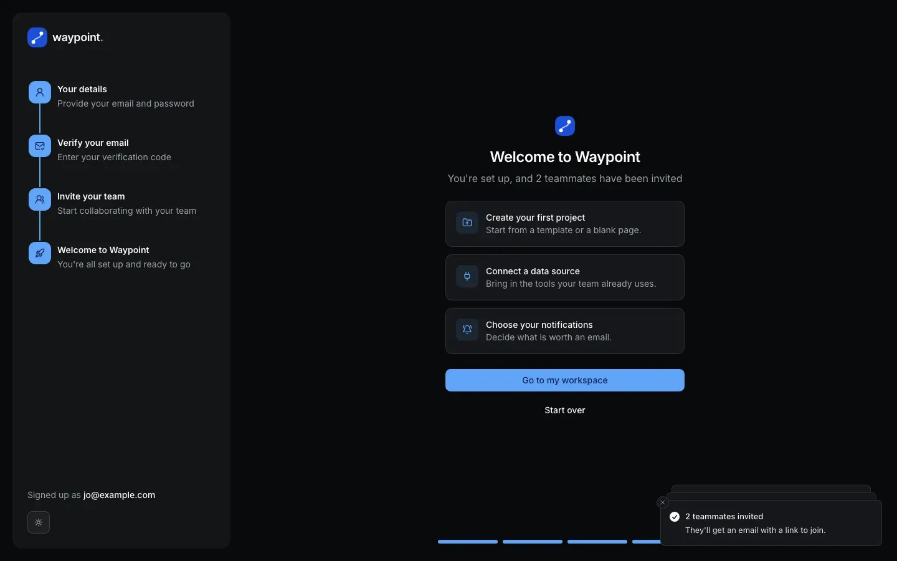Jump to the second progress step bar

533,542
